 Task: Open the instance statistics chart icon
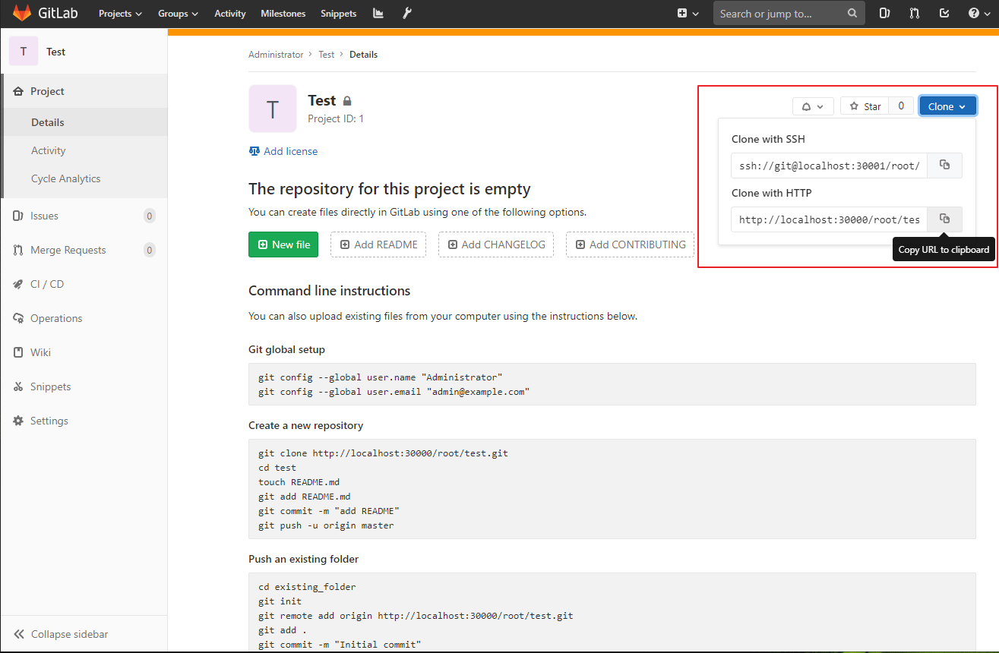coord(378,14)
